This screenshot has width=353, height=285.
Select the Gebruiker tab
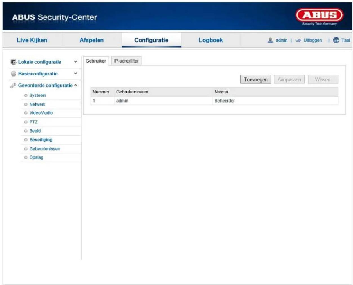[x=96, y=61]
